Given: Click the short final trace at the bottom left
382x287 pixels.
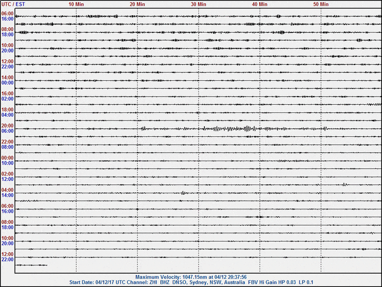Looking at the screenshot, I should tap(32, 265).
